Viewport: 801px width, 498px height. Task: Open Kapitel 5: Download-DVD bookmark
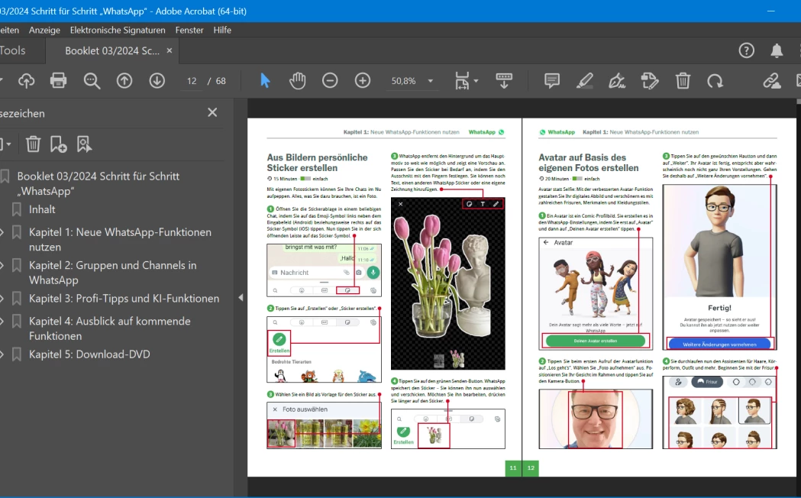pos(89,354)
